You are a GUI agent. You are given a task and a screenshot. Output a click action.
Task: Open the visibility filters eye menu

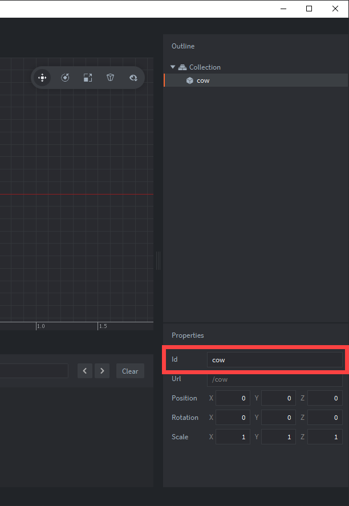pos(133,78)
